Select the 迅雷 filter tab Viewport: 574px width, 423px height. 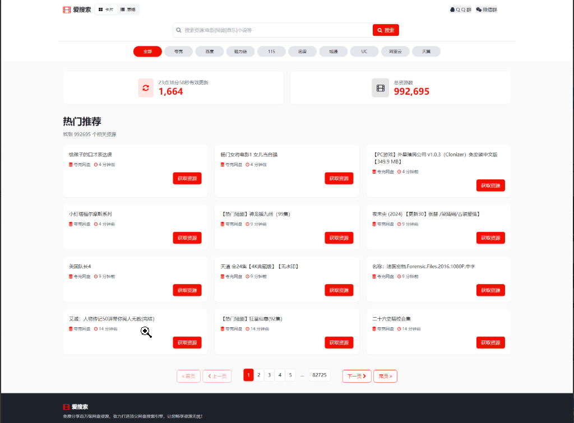click(x=302, y=52)
